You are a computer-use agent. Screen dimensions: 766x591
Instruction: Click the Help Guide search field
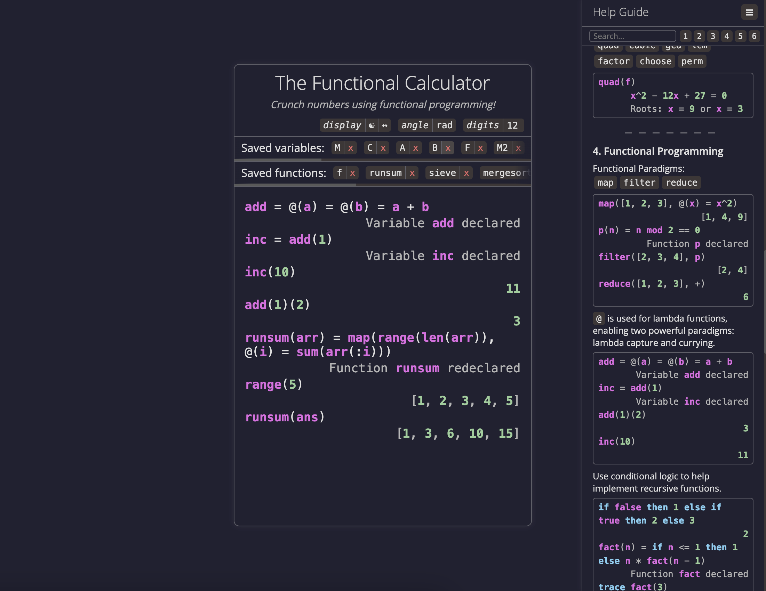point(632,36)
